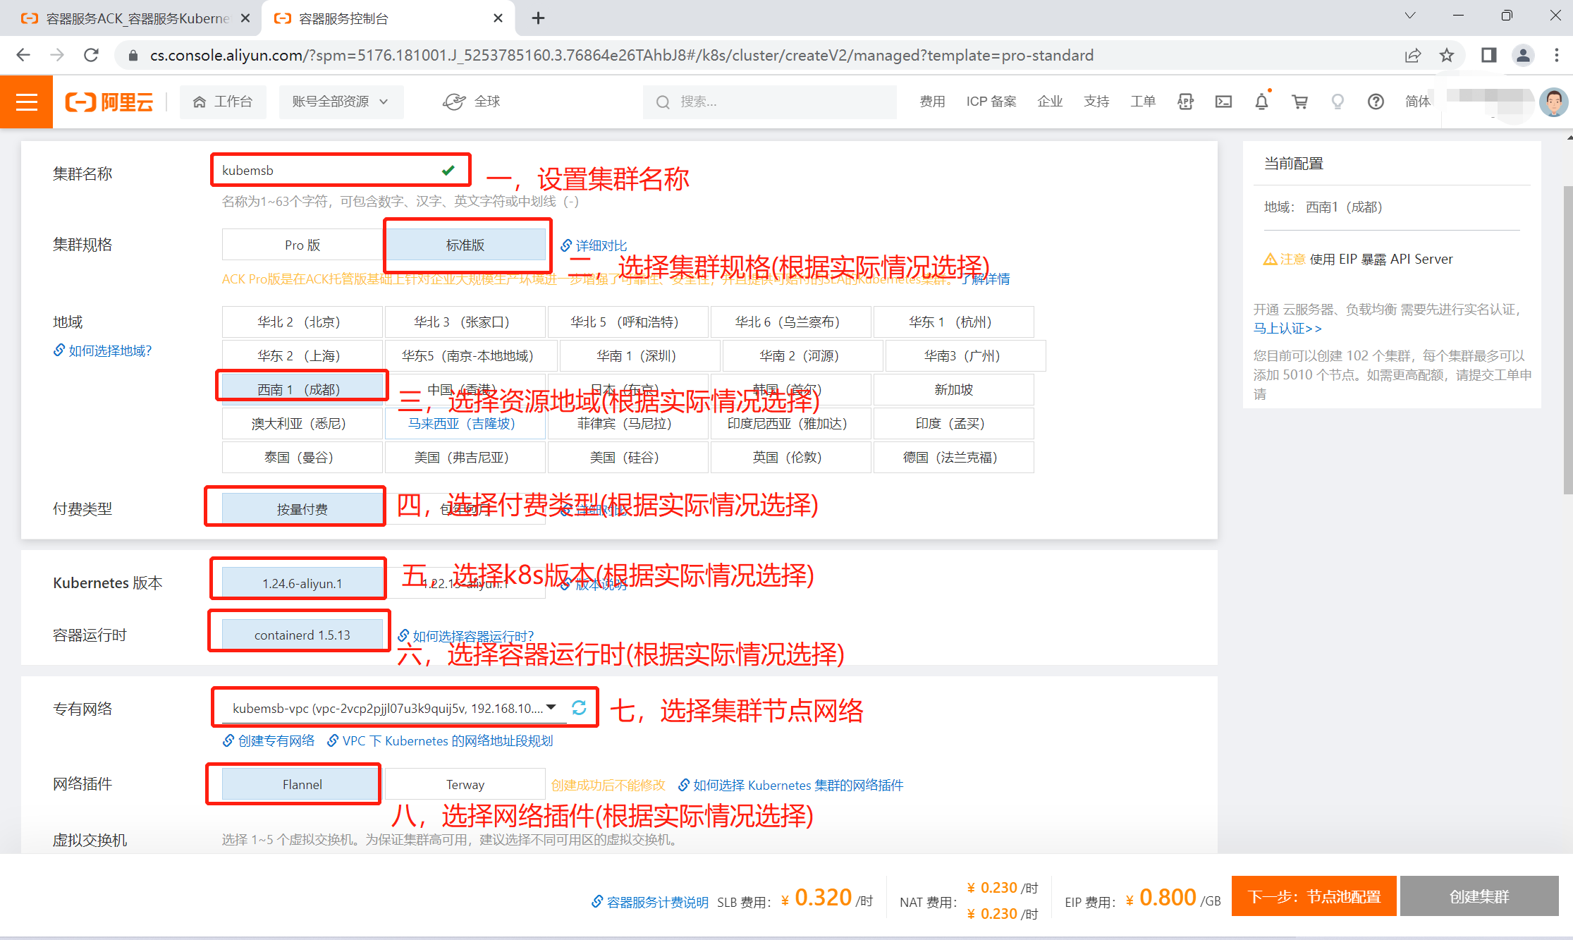
Task: Switch language via 简体
Action: [1417, 102]
